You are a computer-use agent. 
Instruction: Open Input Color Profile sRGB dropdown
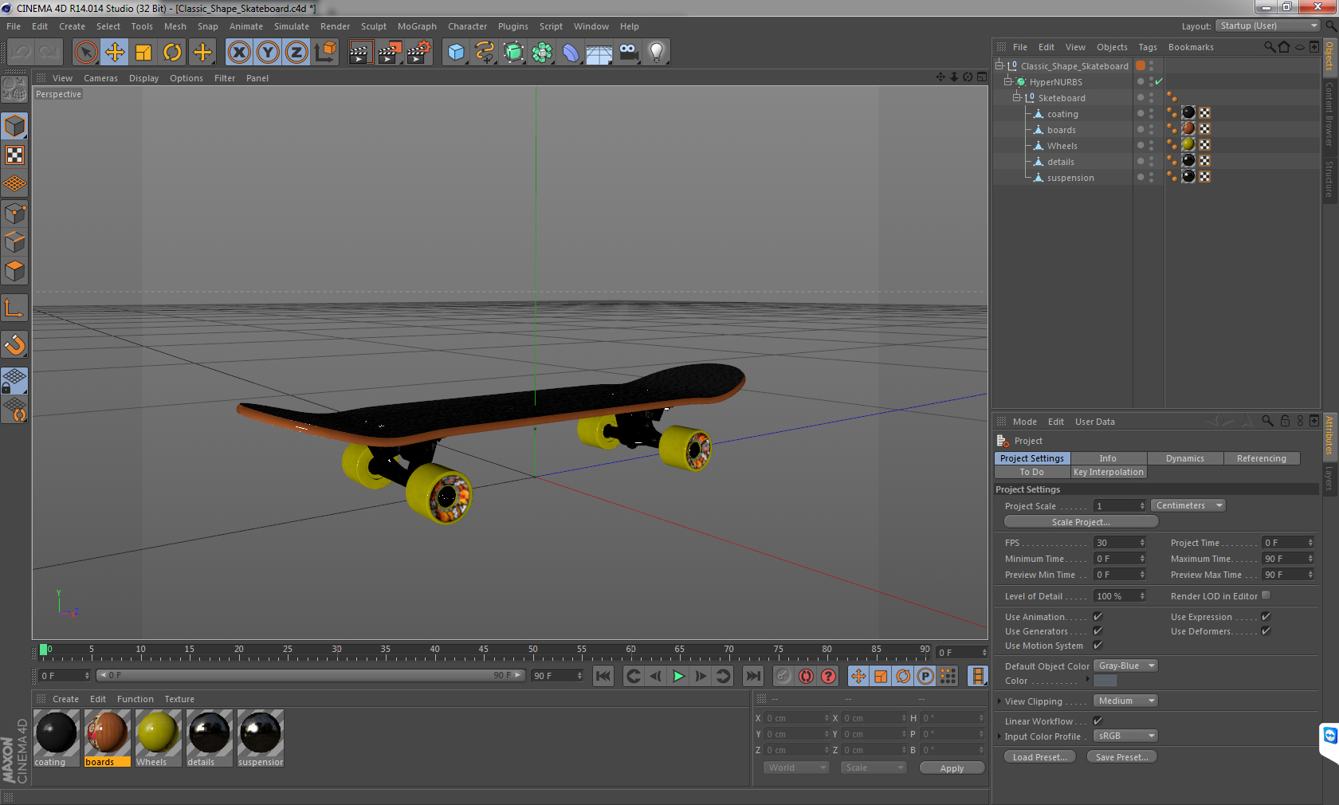point(1125,736)
